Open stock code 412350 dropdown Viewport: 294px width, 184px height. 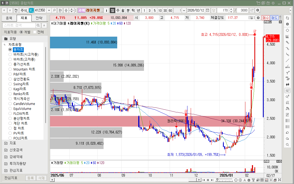[x=49, y=10]
